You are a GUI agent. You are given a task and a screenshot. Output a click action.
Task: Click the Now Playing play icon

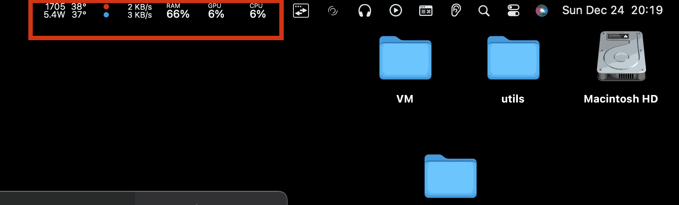[396, 11]
